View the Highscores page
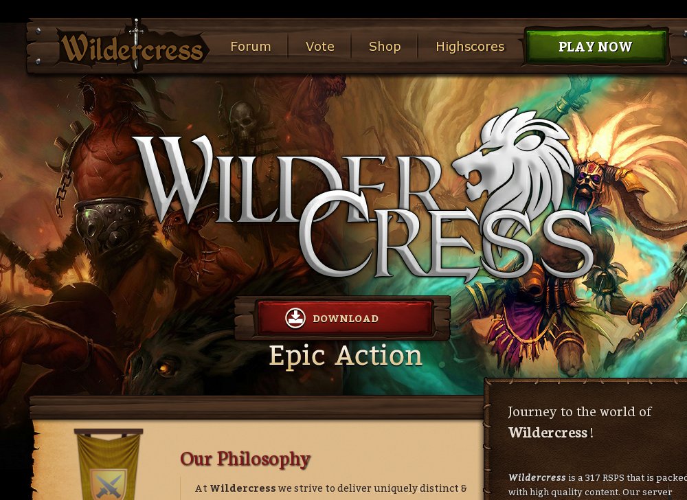Image resolution: width=687 pixels, height=500 pixels. [x=470, y=47]
